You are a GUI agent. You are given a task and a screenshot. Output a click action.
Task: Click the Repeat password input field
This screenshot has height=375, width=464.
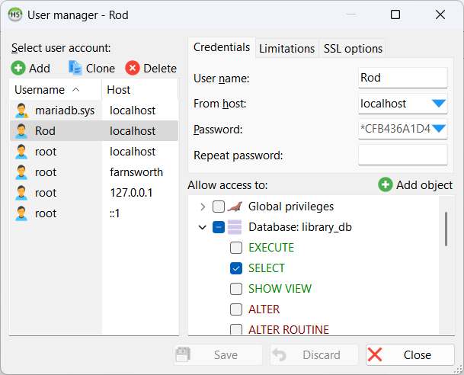pos(402,155)
